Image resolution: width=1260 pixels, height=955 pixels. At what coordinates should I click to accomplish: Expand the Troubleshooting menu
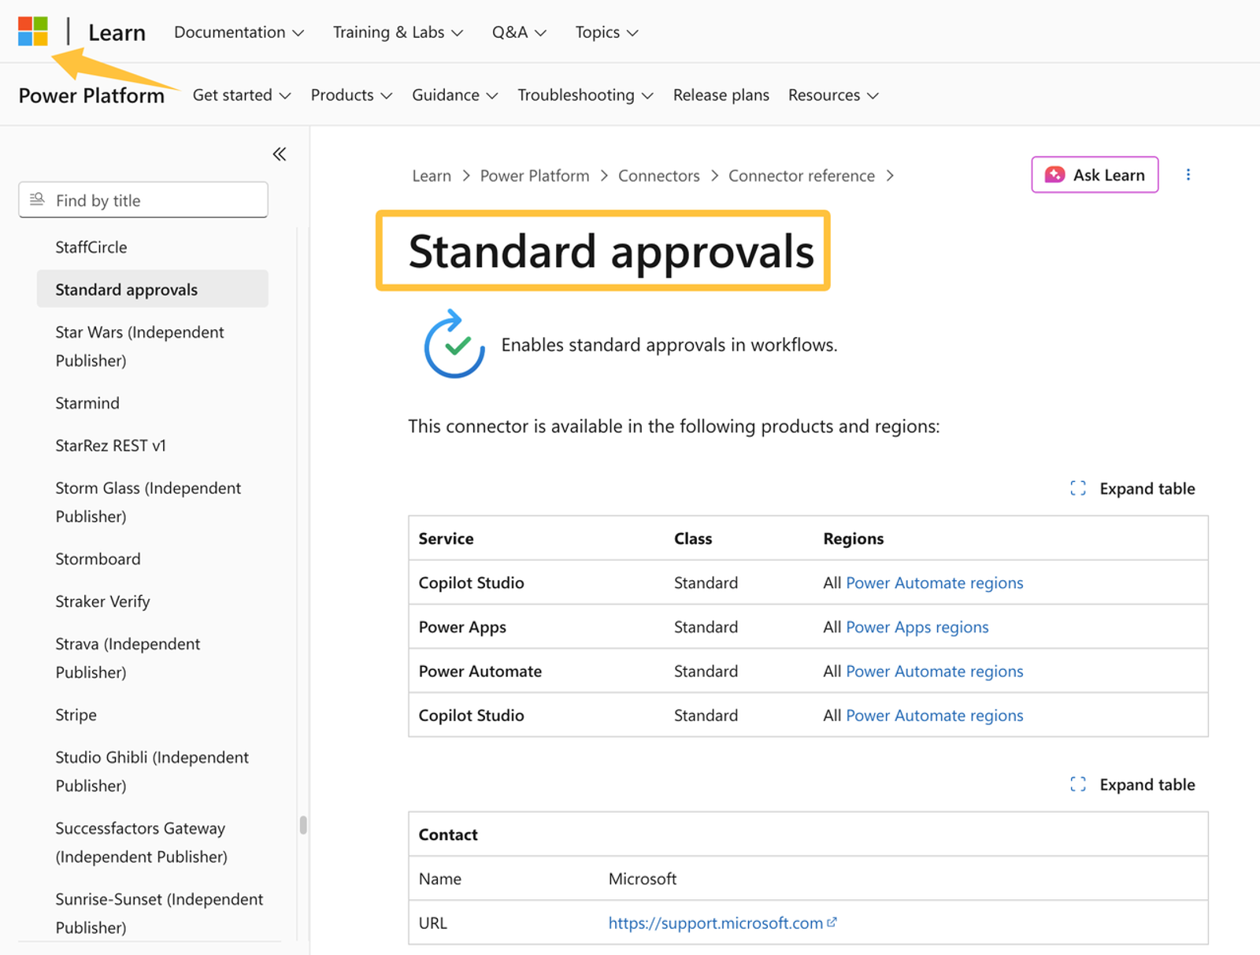(x=585, y=95)
